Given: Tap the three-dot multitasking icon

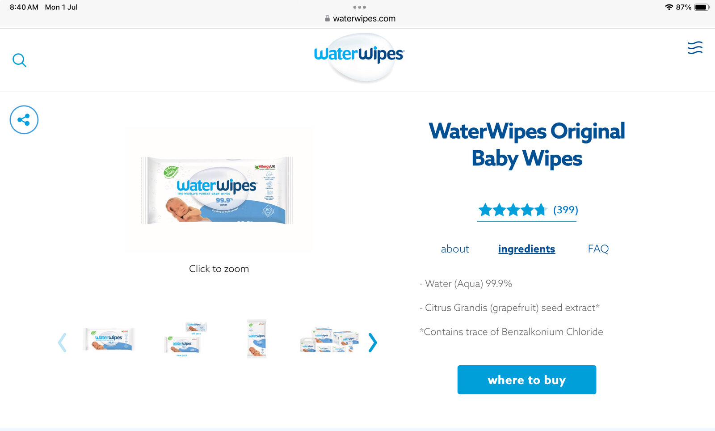Looking at the screenshot, I should pyautogui.click(x=359, y=7).
